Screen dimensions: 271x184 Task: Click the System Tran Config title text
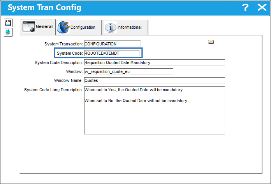[x=45, y=8]
